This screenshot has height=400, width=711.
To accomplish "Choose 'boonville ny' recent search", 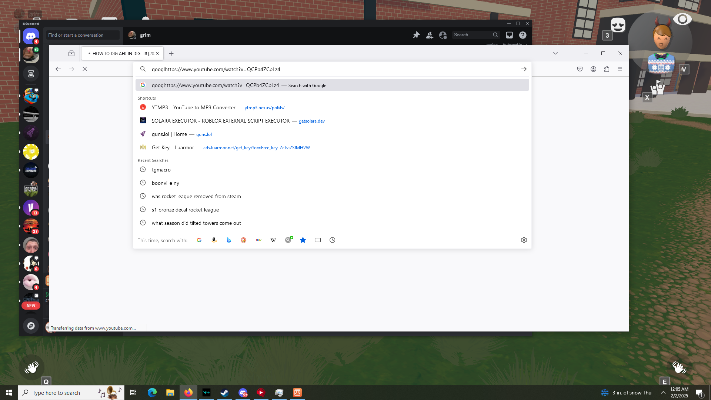I will 166,183.
